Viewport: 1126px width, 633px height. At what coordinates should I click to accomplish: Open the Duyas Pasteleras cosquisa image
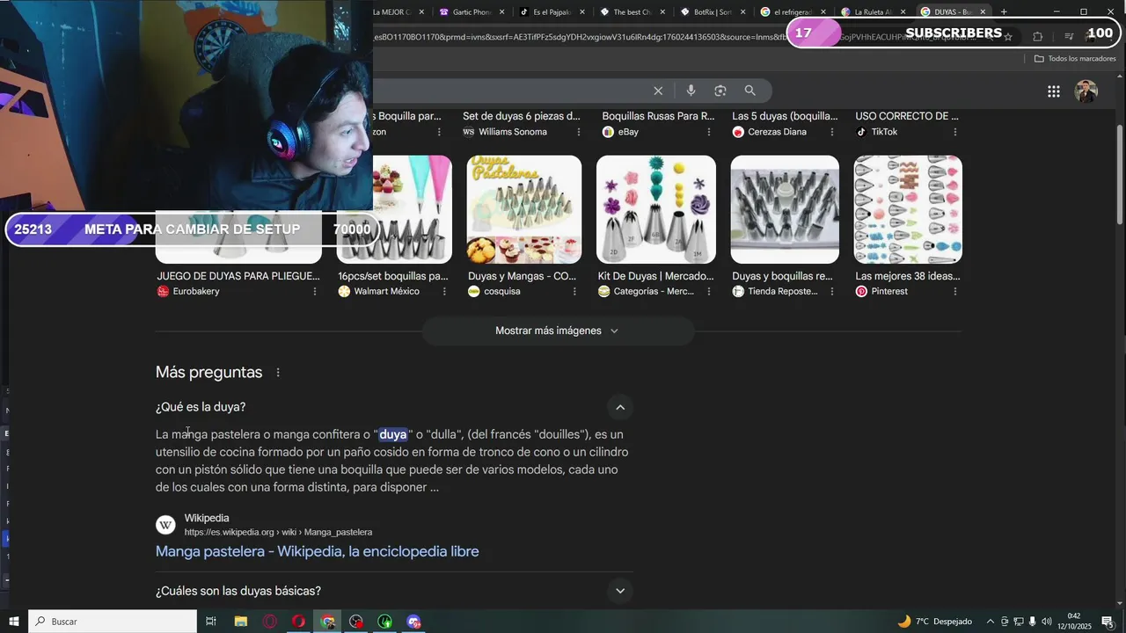pyautogui.click(x=523, y=209)
